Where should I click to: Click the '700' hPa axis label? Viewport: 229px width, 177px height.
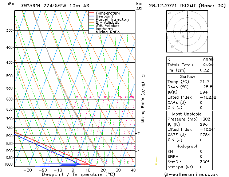coord(9,119)
